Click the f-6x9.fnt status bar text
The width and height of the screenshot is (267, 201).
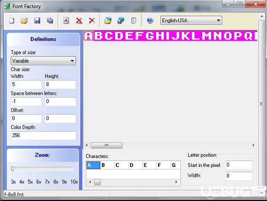tap(14, 194)
